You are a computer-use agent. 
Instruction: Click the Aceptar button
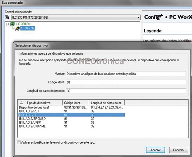pyautogui.click(x=155, y=150)
